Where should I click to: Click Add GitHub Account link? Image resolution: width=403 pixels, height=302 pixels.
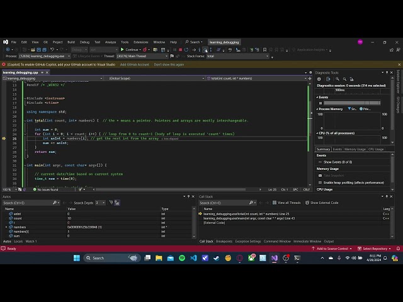click(x=134, y=64)
